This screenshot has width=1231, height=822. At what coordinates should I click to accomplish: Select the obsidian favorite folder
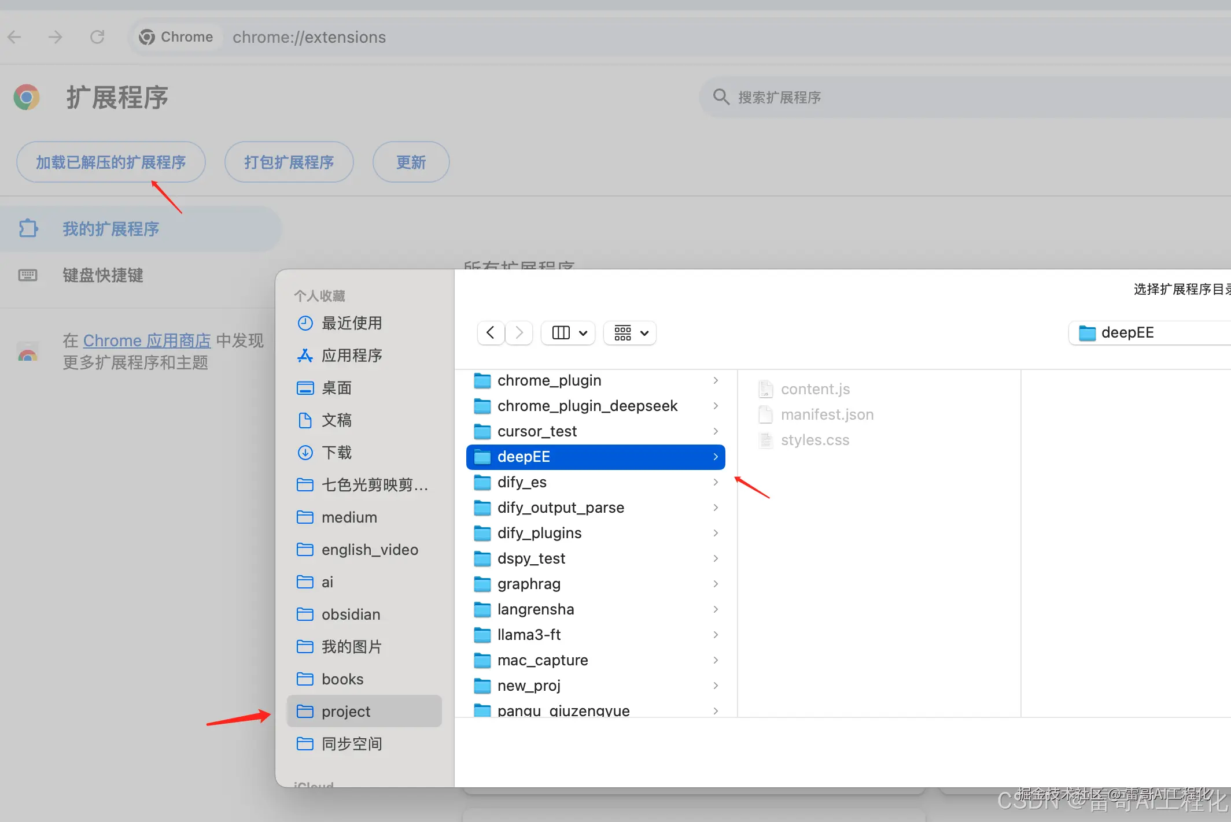click(364, 614)
